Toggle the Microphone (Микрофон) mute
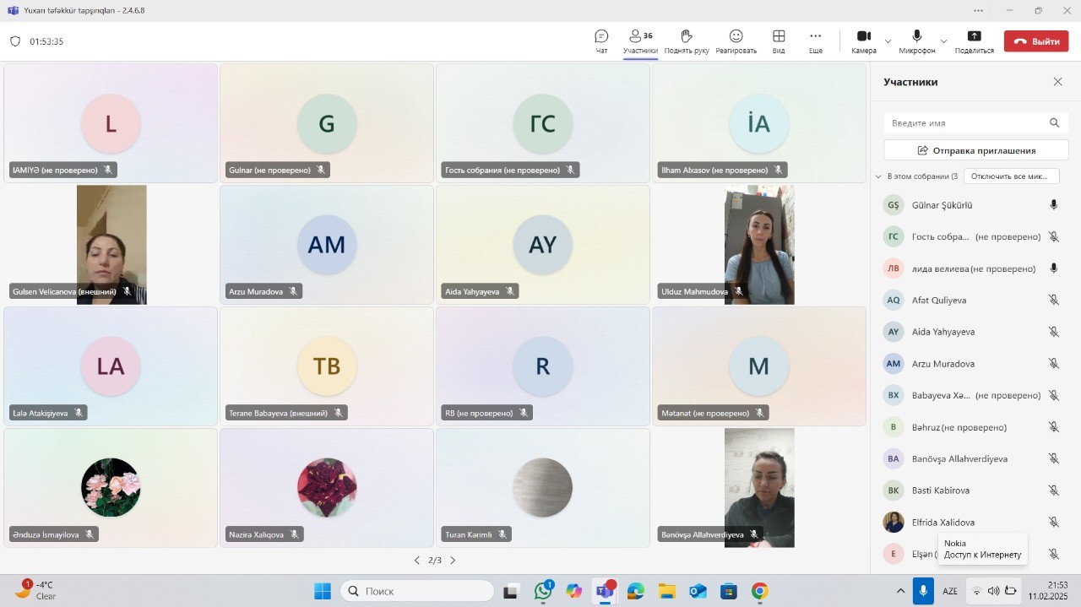Viewport: 1081px width, 607px height. pyautogui.click(x=916, y=41)
